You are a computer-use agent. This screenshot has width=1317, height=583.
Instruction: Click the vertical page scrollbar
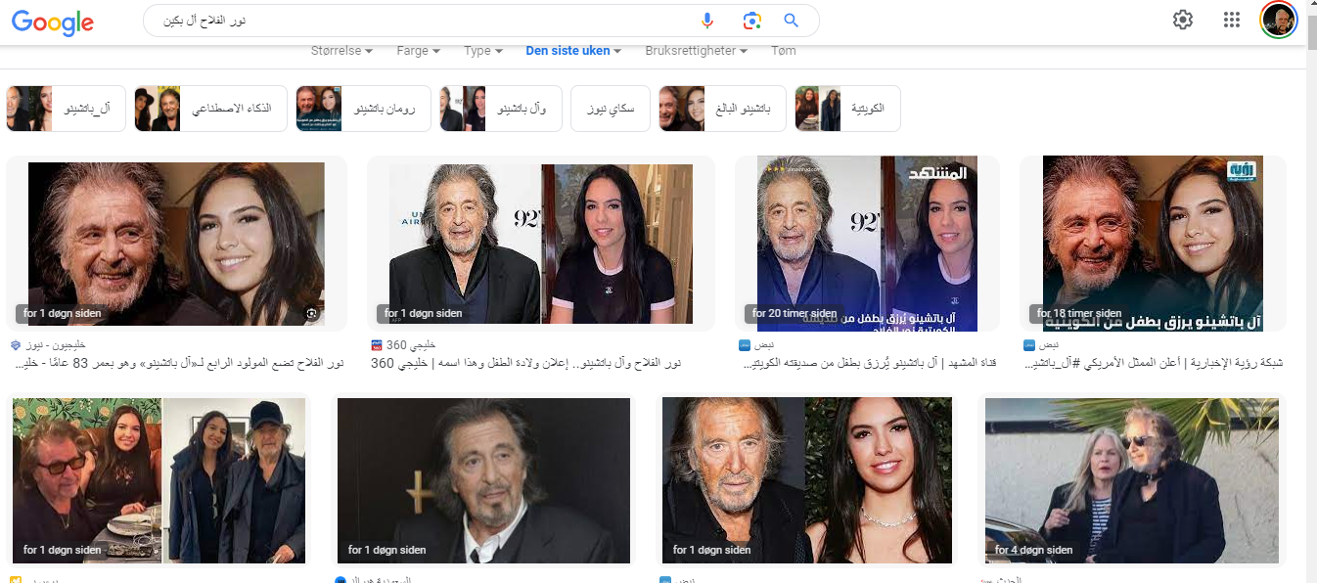coord(1310,293)
